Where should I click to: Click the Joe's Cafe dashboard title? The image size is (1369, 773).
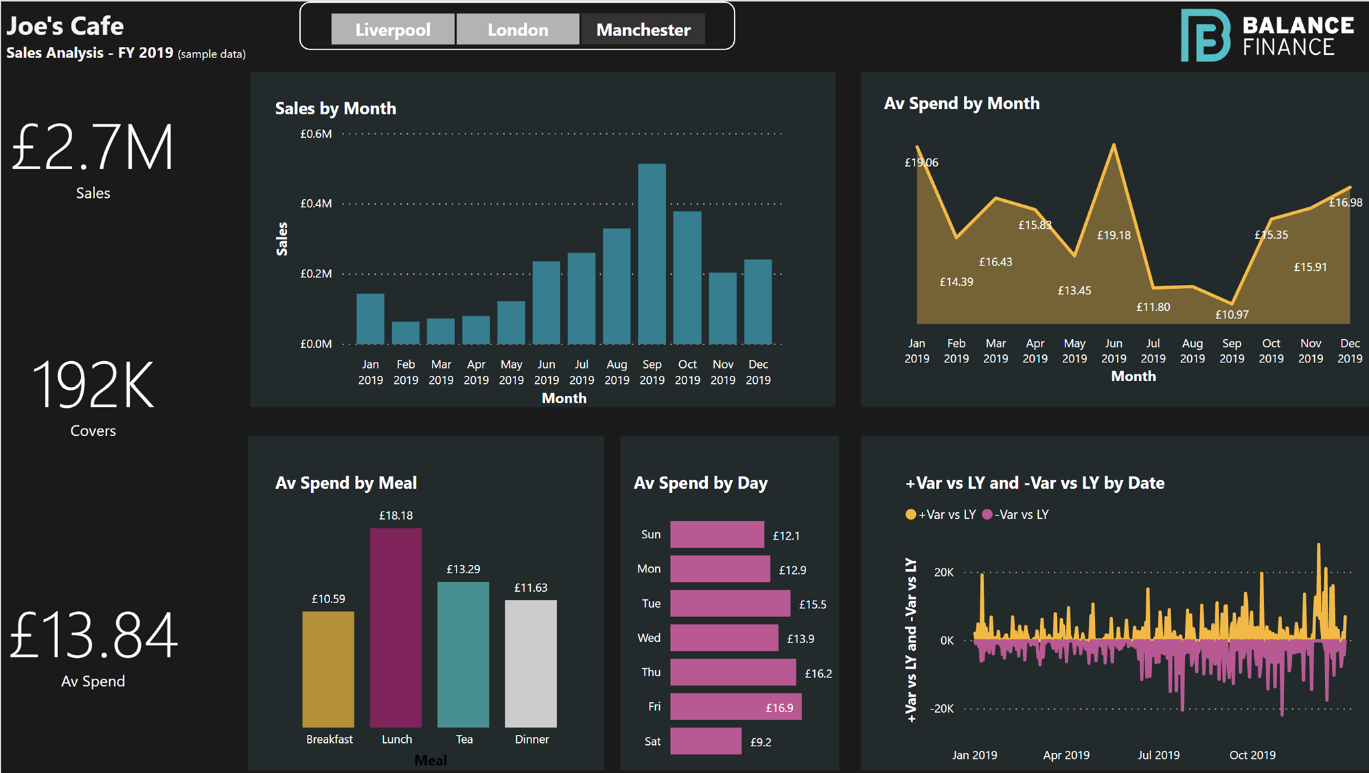pyautogui.click(x=65, y=26)
